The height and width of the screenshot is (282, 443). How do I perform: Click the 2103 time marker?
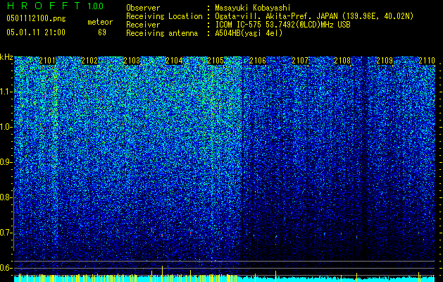coord(132,61)
